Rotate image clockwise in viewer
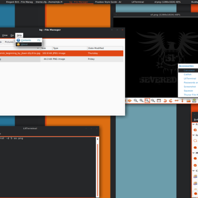This screenshot has width=198, height=198. click(171, 100)
